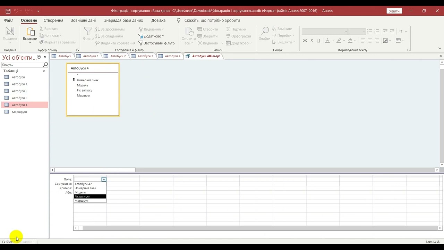Viewport: 444px width, 250px height.
Task: Switch to the Створення ribbon tab
Action: click(53, 20)
